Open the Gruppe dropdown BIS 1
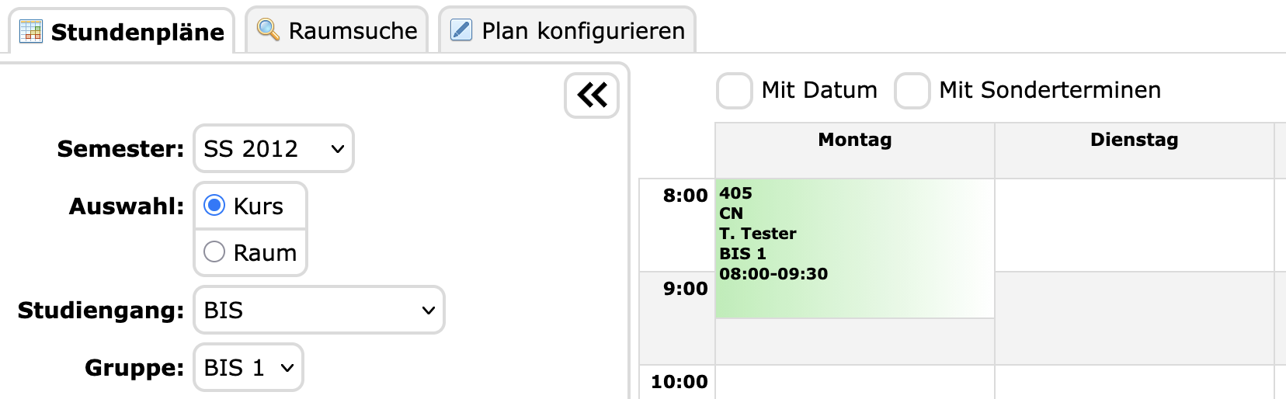The height and width of the screenshot is (399, 1286). [x=248, y=367]
